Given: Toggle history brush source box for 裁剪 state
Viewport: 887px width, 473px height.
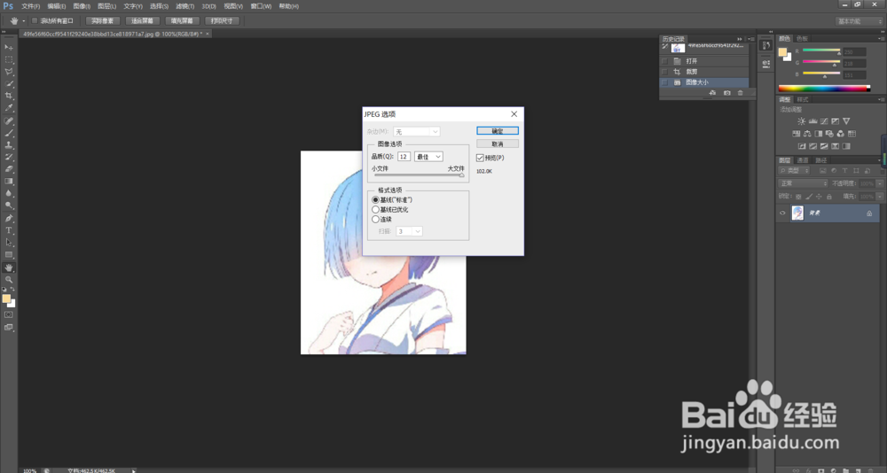Looking at the screenshot, I should click(x=664, y=72).
